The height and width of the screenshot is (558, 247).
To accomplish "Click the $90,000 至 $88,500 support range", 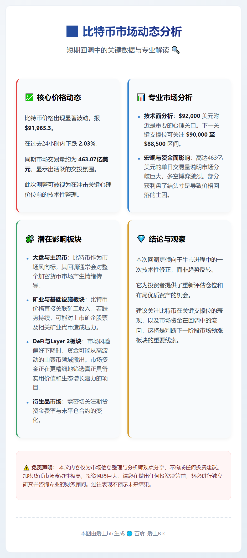I will 179,139.
